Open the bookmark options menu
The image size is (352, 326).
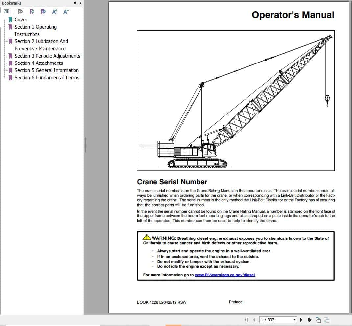point(6,11)
